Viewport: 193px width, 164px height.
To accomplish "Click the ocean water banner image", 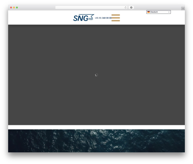I will click(x=96, y=141).
